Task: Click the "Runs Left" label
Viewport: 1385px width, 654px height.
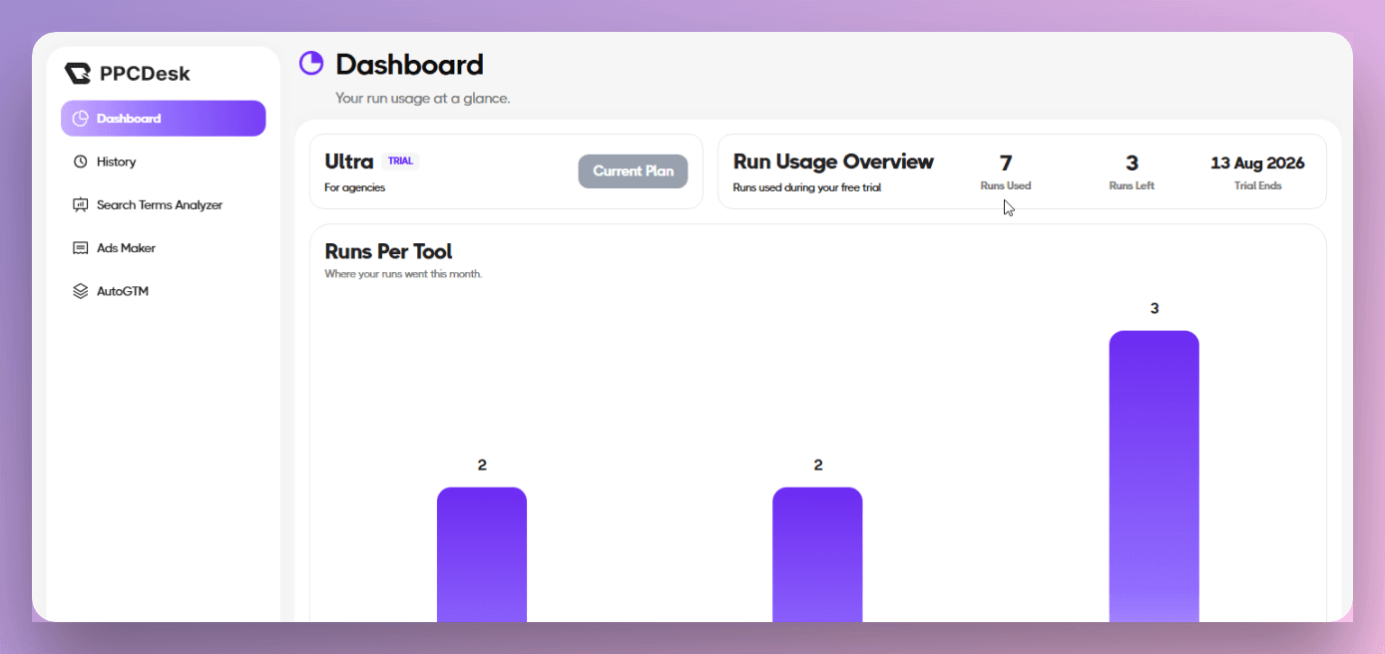Action: click(1132, 185)
